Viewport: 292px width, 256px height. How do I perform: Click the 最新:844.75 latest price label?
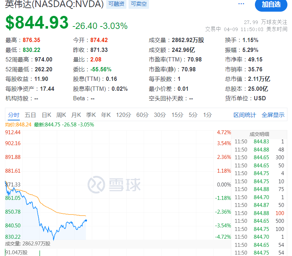64,125
